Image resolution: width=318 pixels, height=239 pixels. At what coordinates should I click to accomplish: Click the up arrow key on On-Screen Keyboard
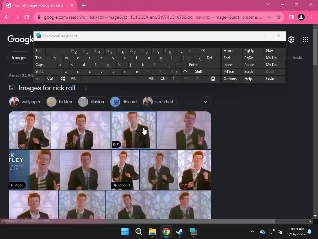(185, 71)
